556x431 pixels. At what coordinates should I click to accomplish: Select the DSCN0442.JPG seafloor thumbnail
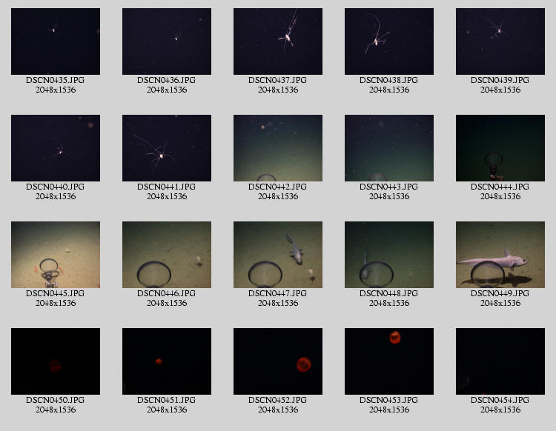[278, 148]
